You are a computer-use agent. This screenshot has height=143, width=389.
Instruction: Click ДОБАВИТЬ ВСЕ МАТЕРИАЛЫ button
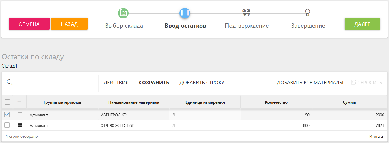(x=310, y=83)
